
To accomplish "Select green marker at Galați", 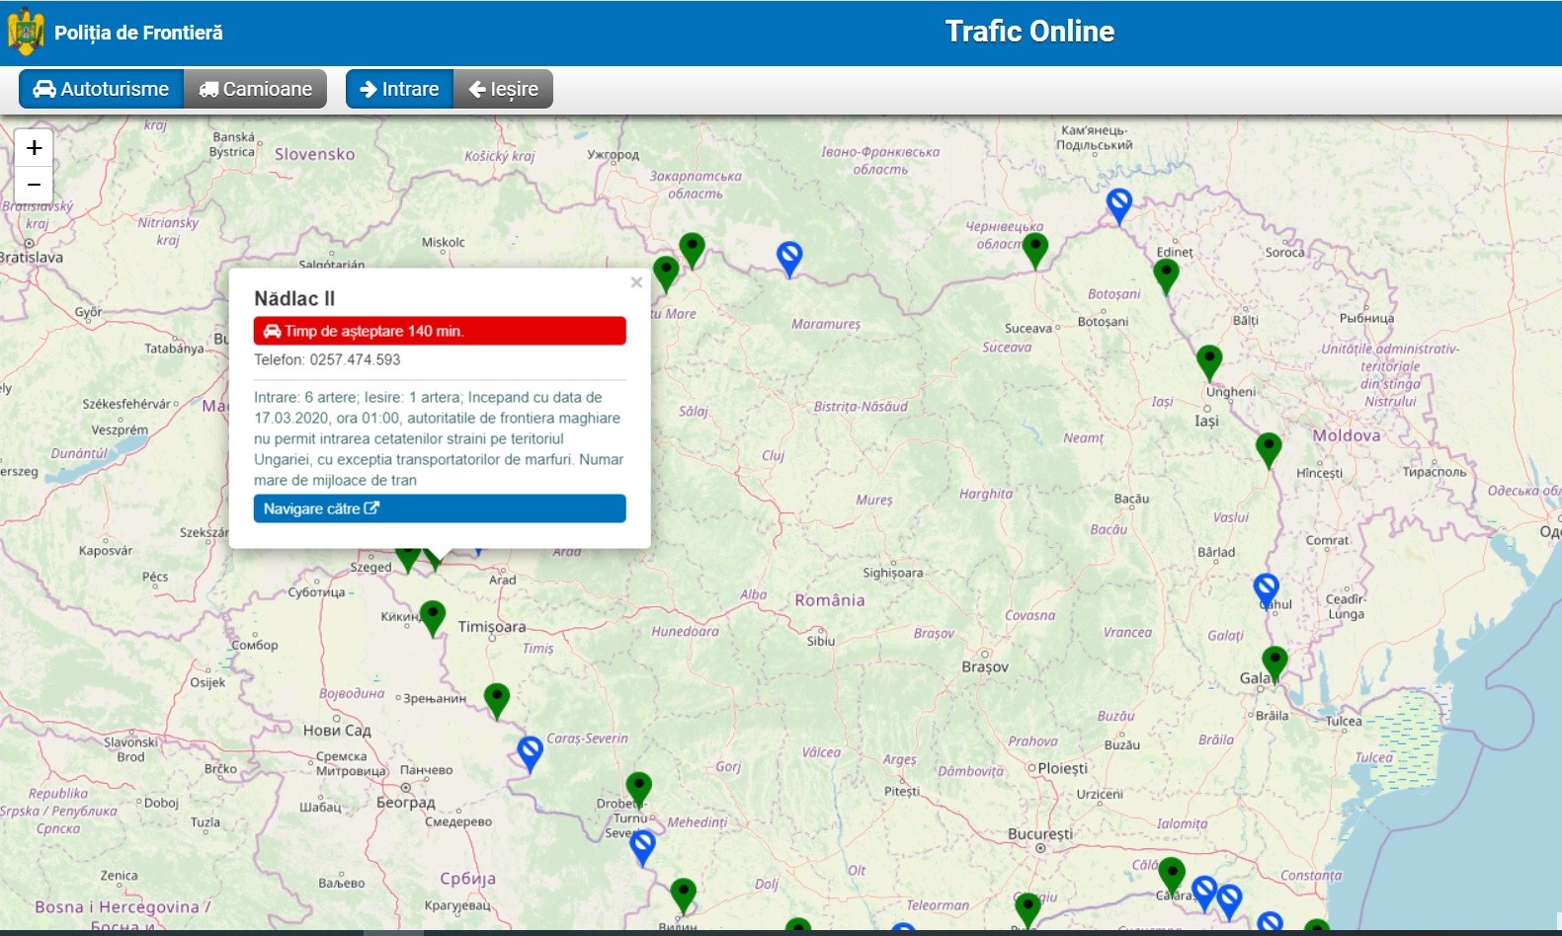I will pyautogui.click(x=1274, y=663).
